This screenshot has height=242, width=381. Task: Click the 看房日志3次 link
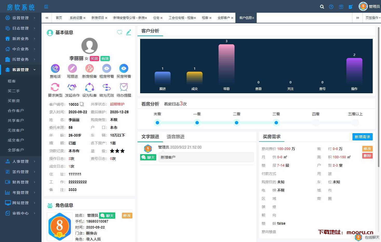pyautogui.click(x=175, y=104)
